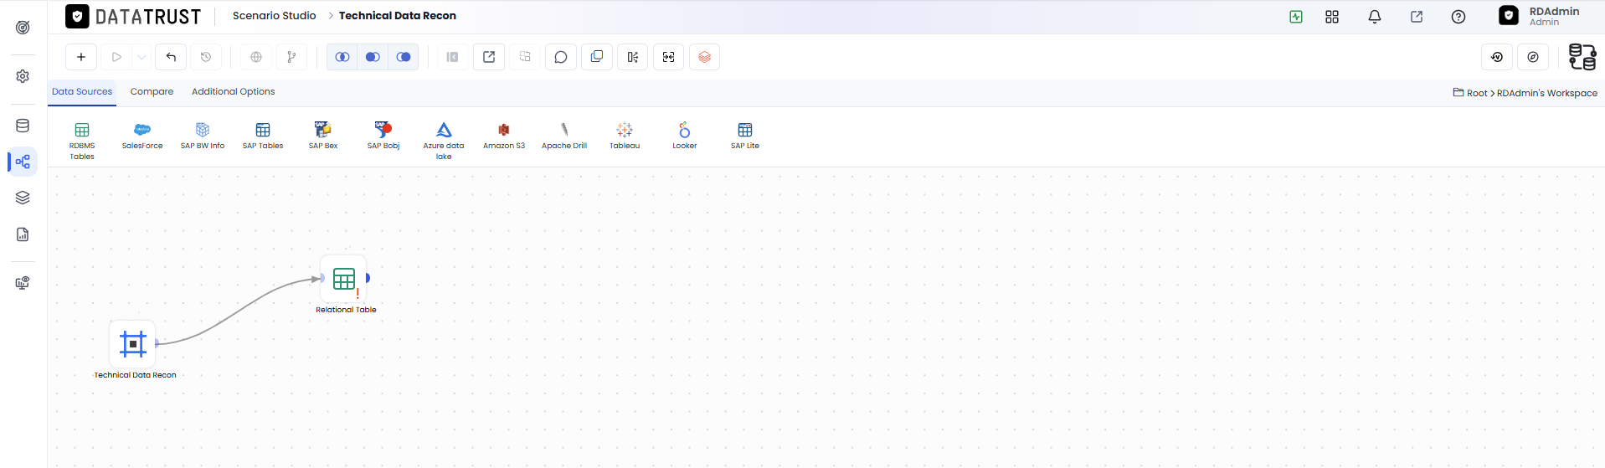The image size is (1605, 468).
Task: Click the history clock icon in toolbar
Action: [206, 57]
